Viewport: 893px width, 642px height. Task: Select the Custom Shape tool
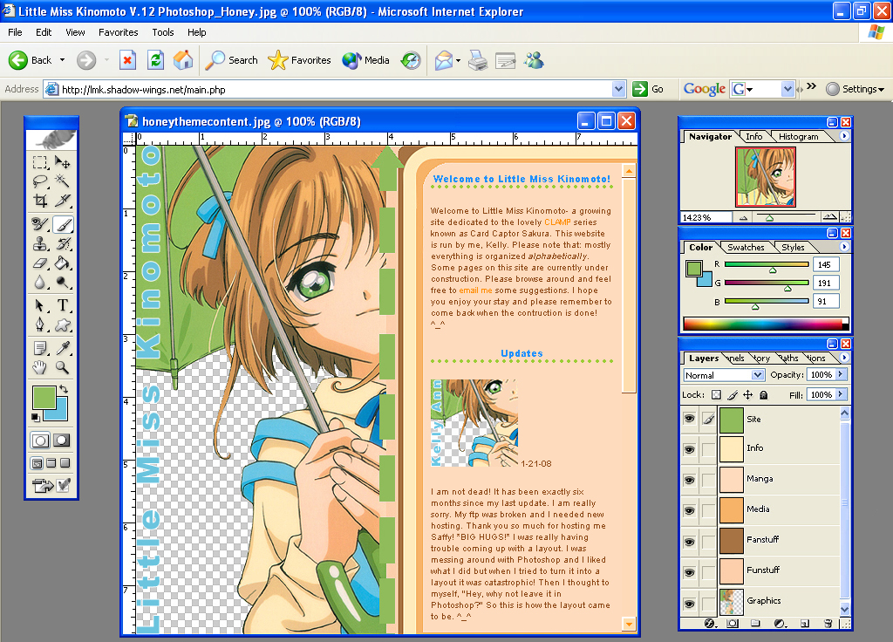pyautogui.click(x=62, y=325)
